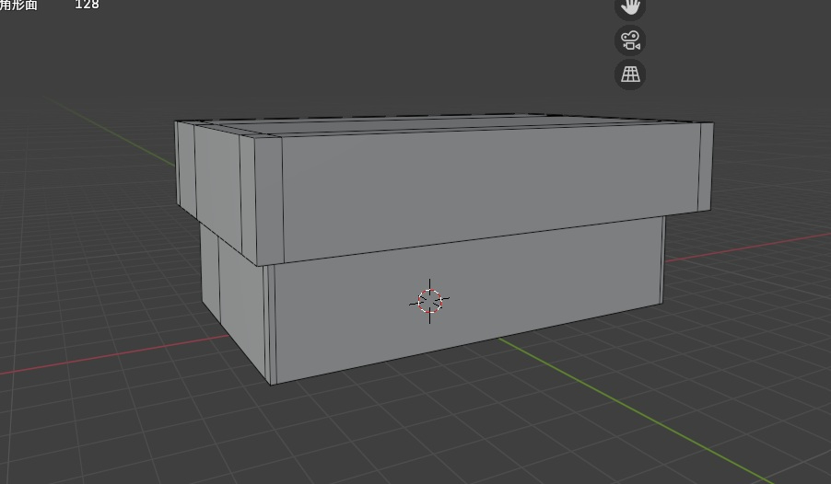Click the pan view hand icon
The height and width of the screenshot is (484, 831).
(630, 7)
